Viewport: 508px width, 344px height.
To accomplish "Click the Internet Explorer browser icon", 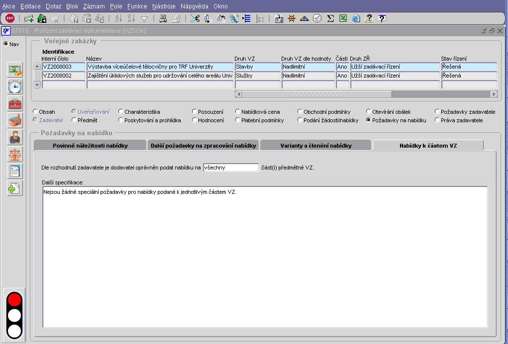I will pyautogui.click(x=356, y=19).
